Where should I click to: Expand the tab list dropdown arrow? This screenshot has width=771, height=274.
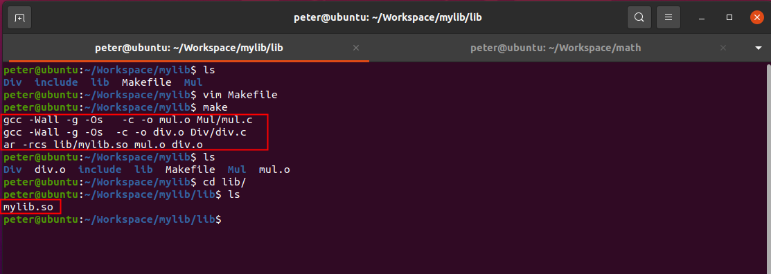758,48
